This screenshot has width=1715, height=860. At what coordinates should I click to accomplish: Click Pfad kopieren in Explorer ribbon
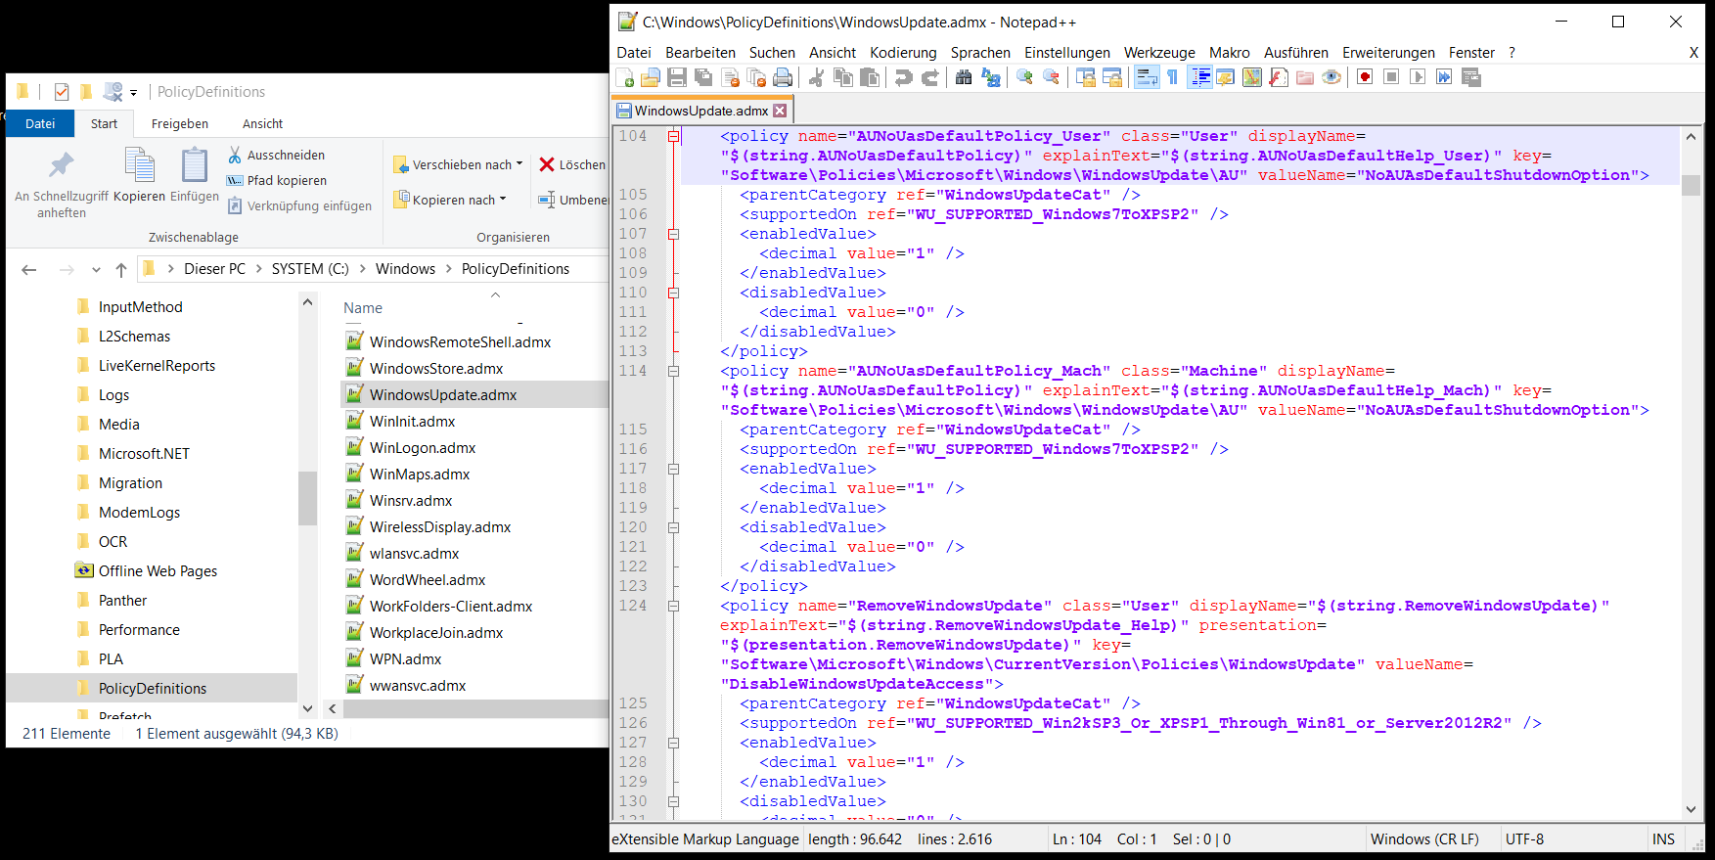pyautogui.click(x=277, y=180)
